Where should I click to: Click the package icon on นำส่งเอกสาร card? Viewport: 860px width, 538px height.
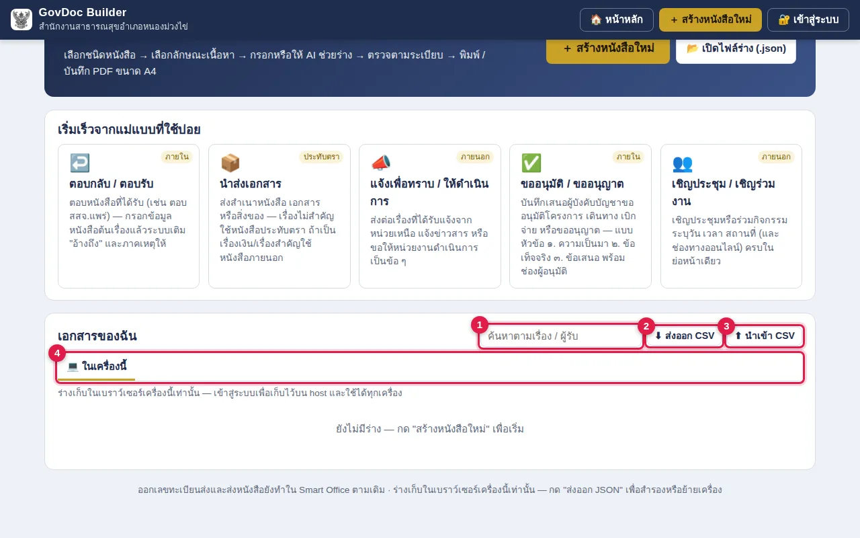point(230,163)
